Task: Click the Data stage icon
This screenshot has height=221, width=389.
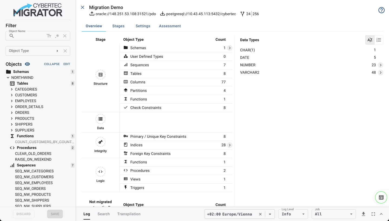Action: coord(100,119)
